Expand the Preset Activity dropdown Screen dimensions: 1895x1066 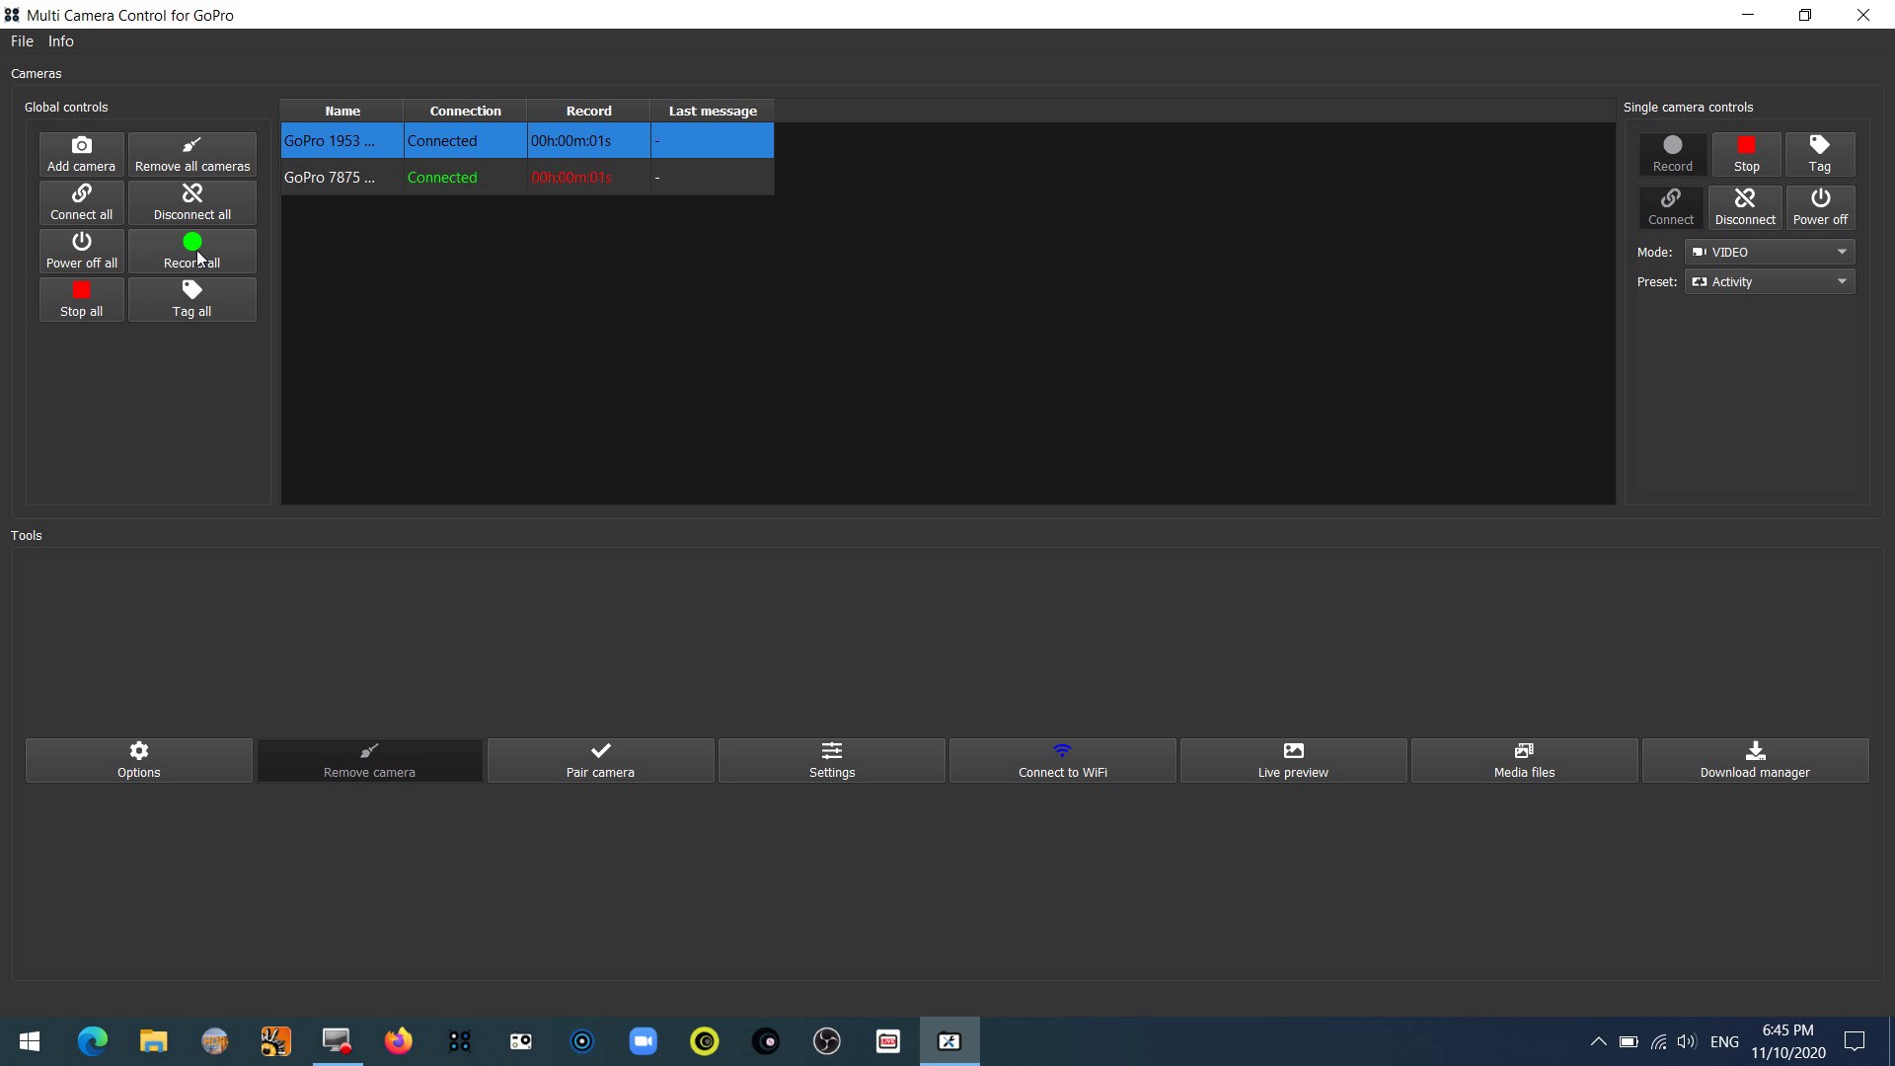click(1769, 281)
